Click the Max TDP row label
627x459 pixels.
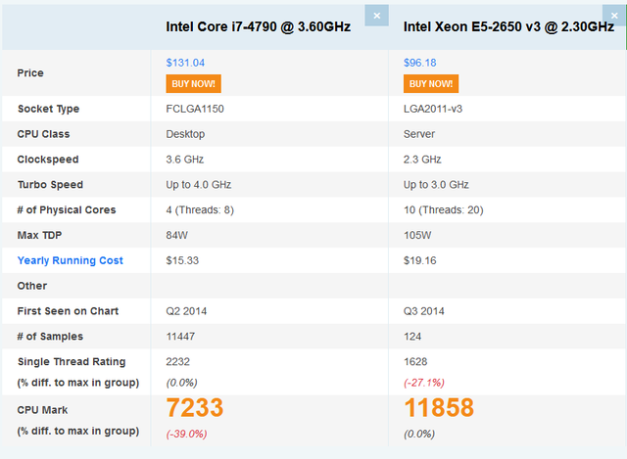click(x=39, y=235)
